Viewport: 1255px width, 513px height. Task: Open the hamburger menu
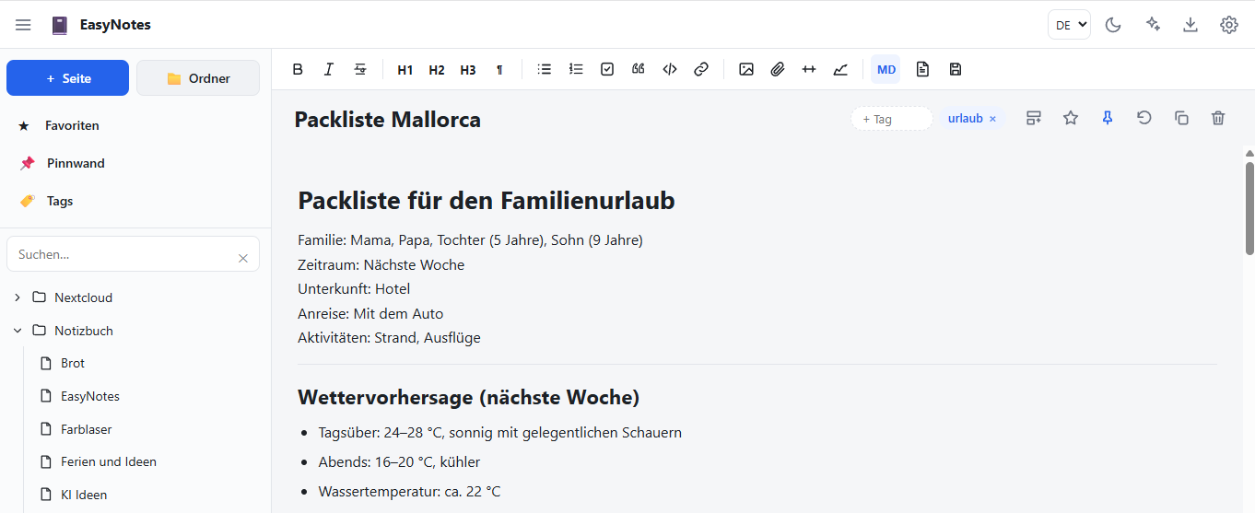[23, 25]
